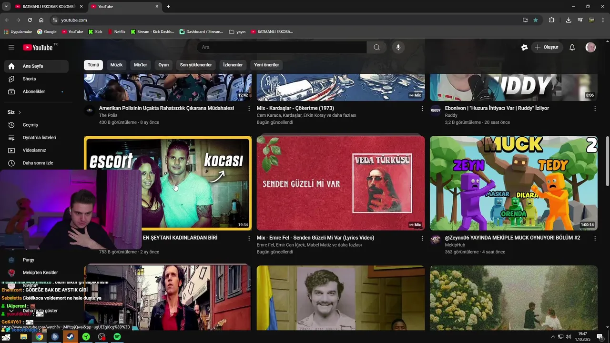This screenshot has height=343, width=610.
Task: Open The Polis channel link
Action: 108,115
